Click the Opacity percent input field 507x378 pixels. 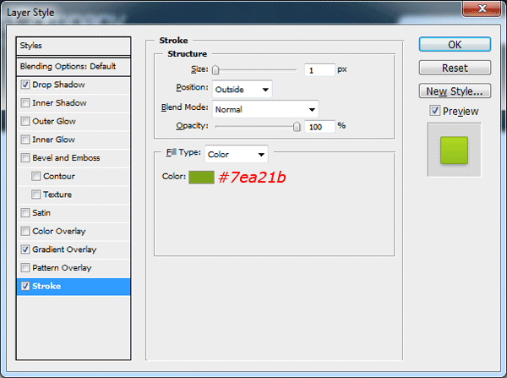(x=319, y=127)
